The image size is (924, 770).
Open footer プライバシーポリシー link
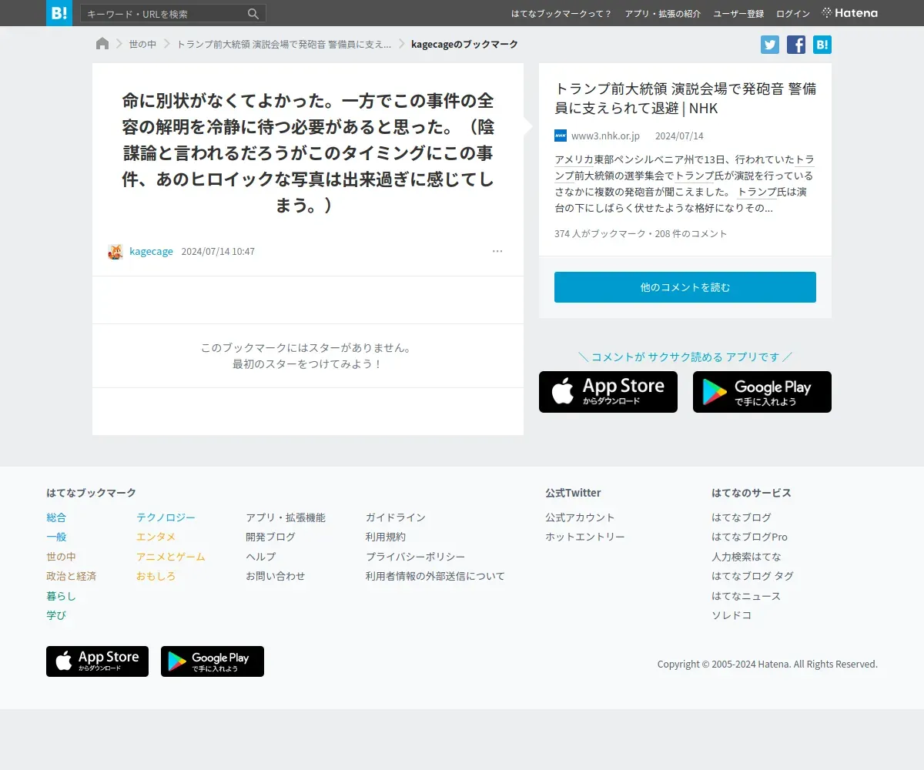click(415, 557)
